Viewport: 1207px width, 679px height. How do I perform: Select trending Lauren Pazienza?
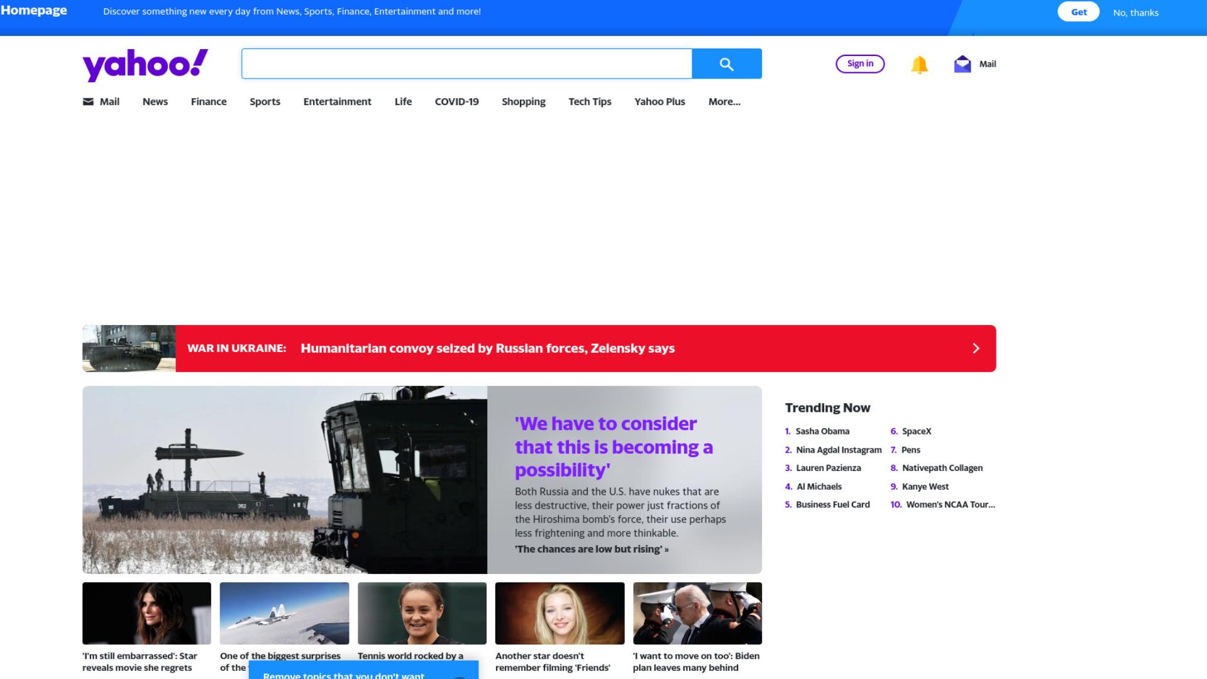click(x=828, y=468)
